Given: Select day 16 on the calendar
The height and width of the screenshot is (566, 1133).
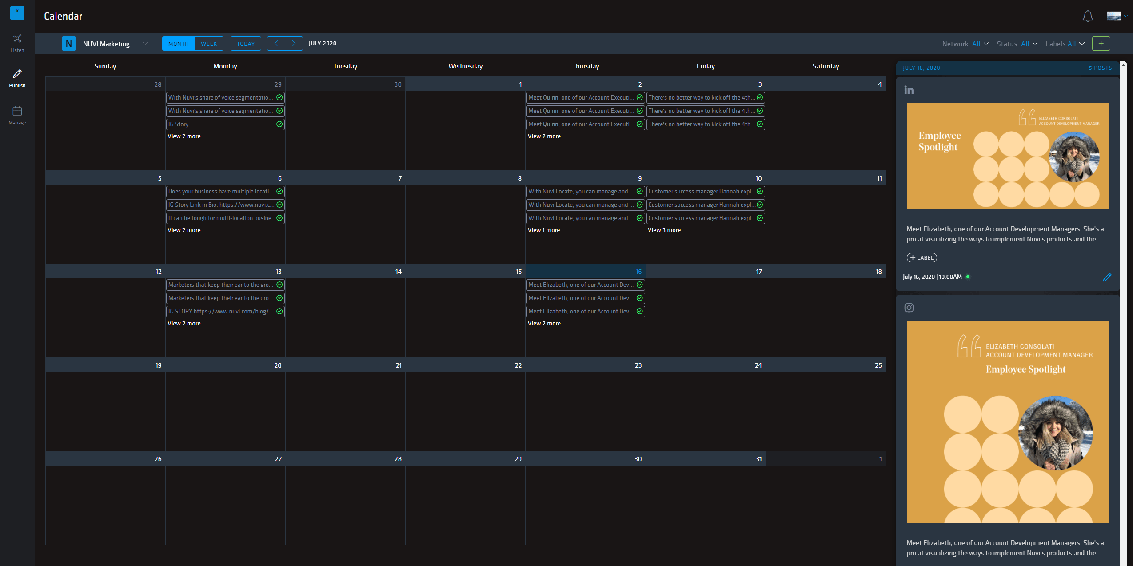Looking at the screenshot, I should pos(638,272).
